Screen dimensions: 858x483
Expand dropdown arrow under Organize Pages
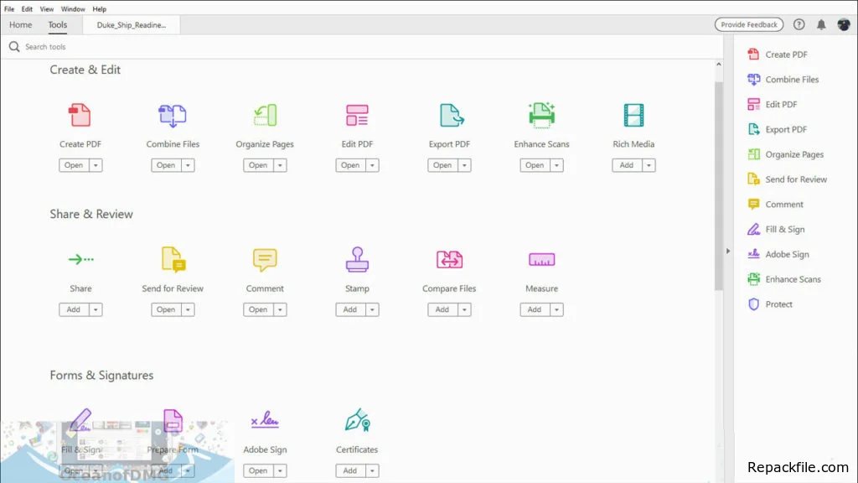[280, 165]
